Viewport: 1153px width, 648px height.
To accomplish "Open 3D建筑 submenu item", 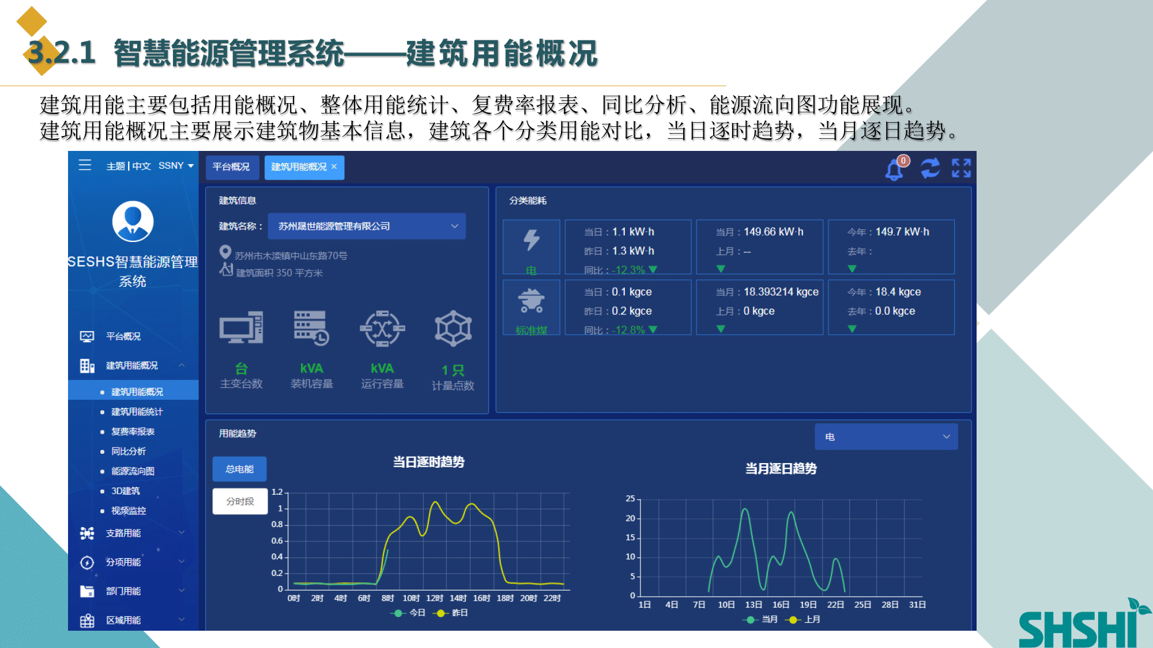I will click(125, 491).
